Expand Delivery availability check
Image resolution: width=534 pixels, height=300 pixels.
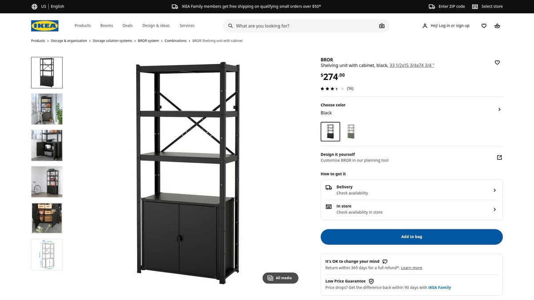[494, 189]
